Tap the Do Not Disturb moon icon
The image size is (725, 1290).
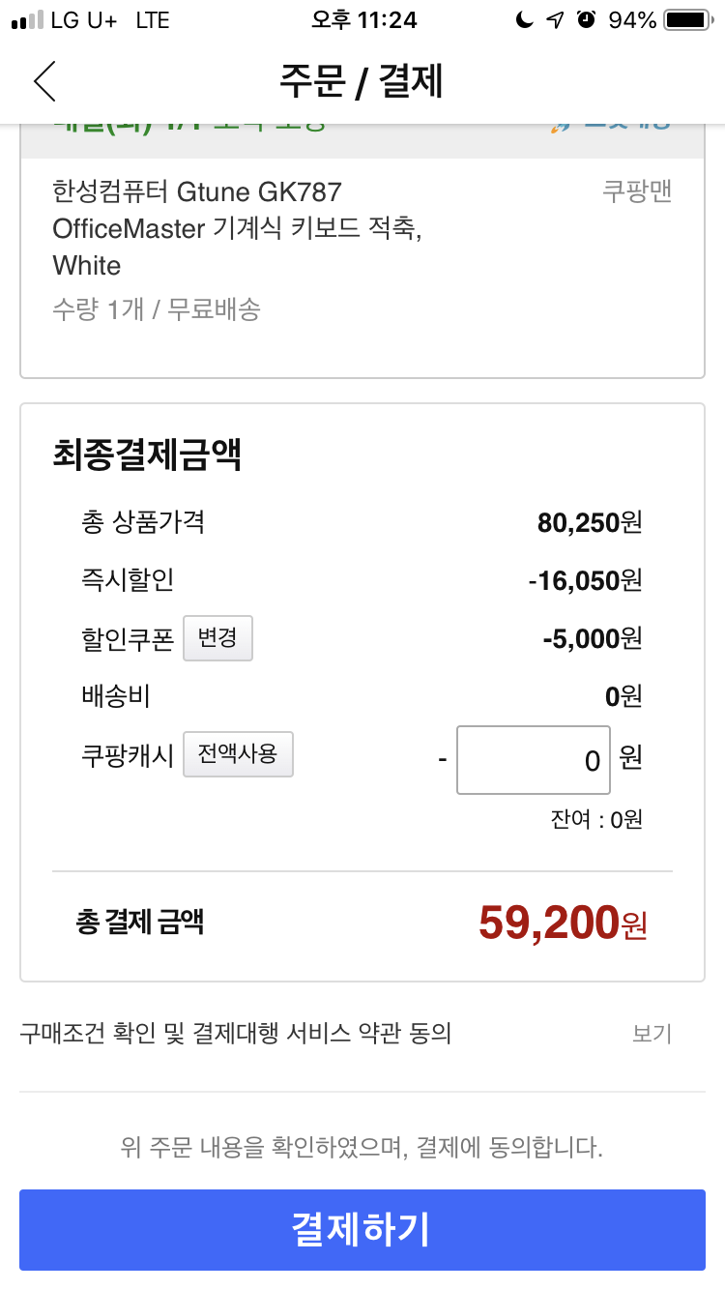point(525,20)
